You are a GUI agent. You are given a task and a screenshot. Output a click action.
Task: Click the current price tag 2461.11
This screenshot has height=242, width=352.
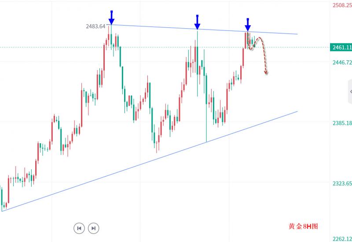[341, 47]
